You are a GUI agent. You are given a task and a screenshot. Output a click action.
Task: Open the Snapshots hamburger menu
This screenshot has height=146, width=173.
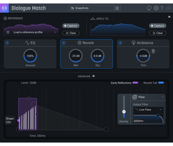[x=117, y=8]
